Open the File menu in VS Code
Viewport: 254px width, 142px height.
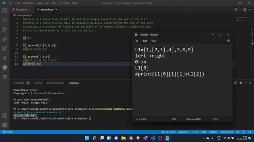click(10, 3)
